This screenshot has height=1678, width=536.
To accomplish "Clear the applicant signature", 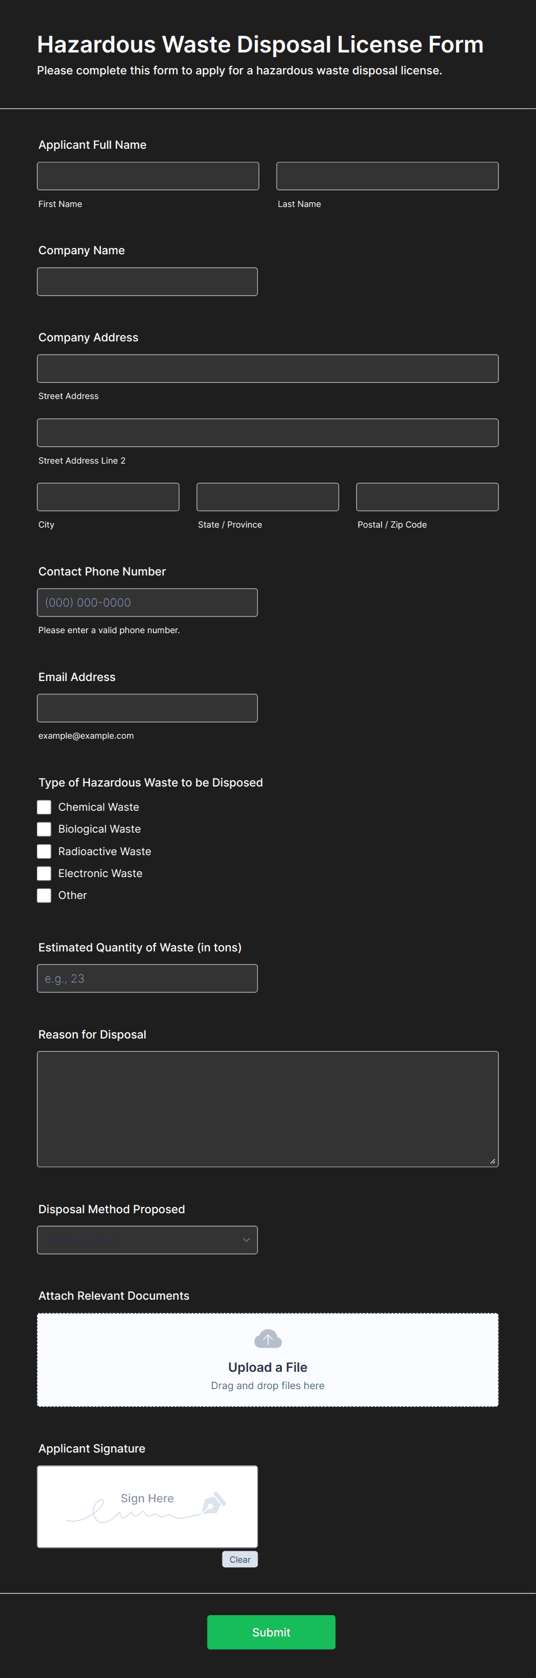I will pos(240,1559).
